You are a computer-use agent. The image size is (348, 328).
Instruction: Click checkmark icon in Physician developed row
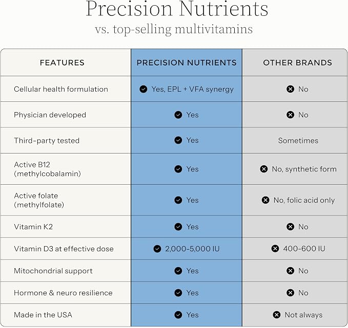tap(178, 115)
